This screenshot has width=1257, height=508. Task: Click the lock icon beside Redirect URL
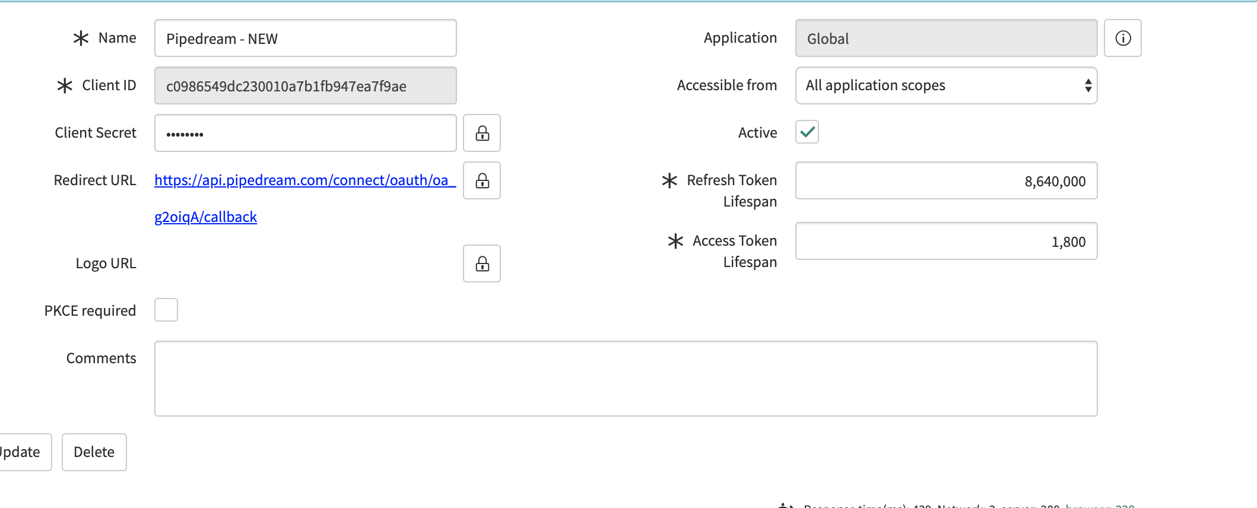(x=482, y=180)
